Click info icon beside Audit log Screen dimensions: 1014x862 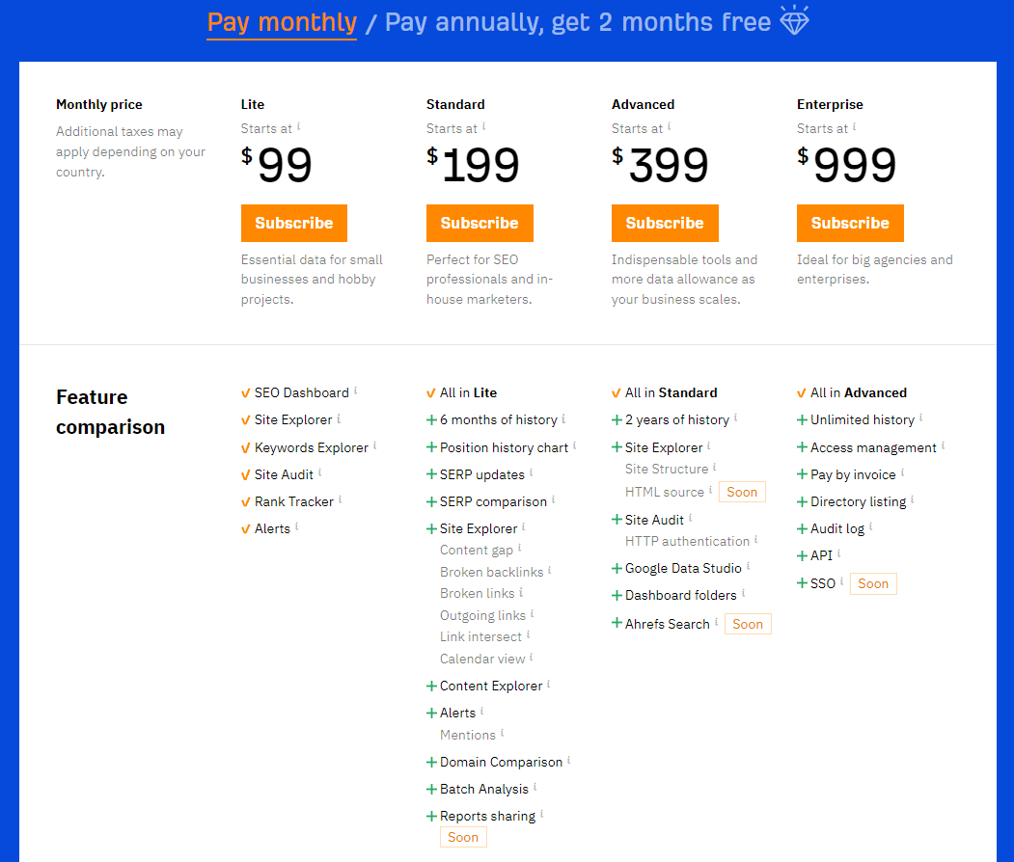click(870, 526)
